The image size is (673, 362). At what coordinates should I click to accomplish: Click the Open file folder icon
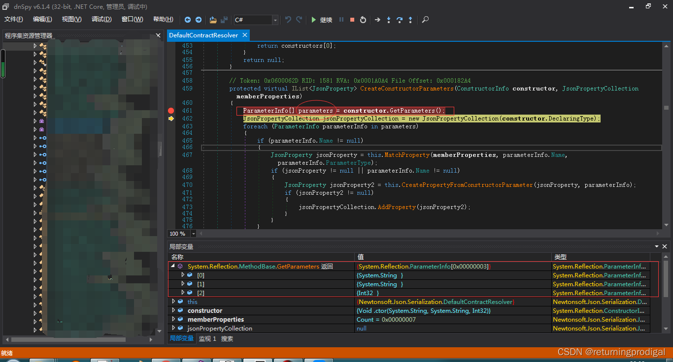point(213,20)
